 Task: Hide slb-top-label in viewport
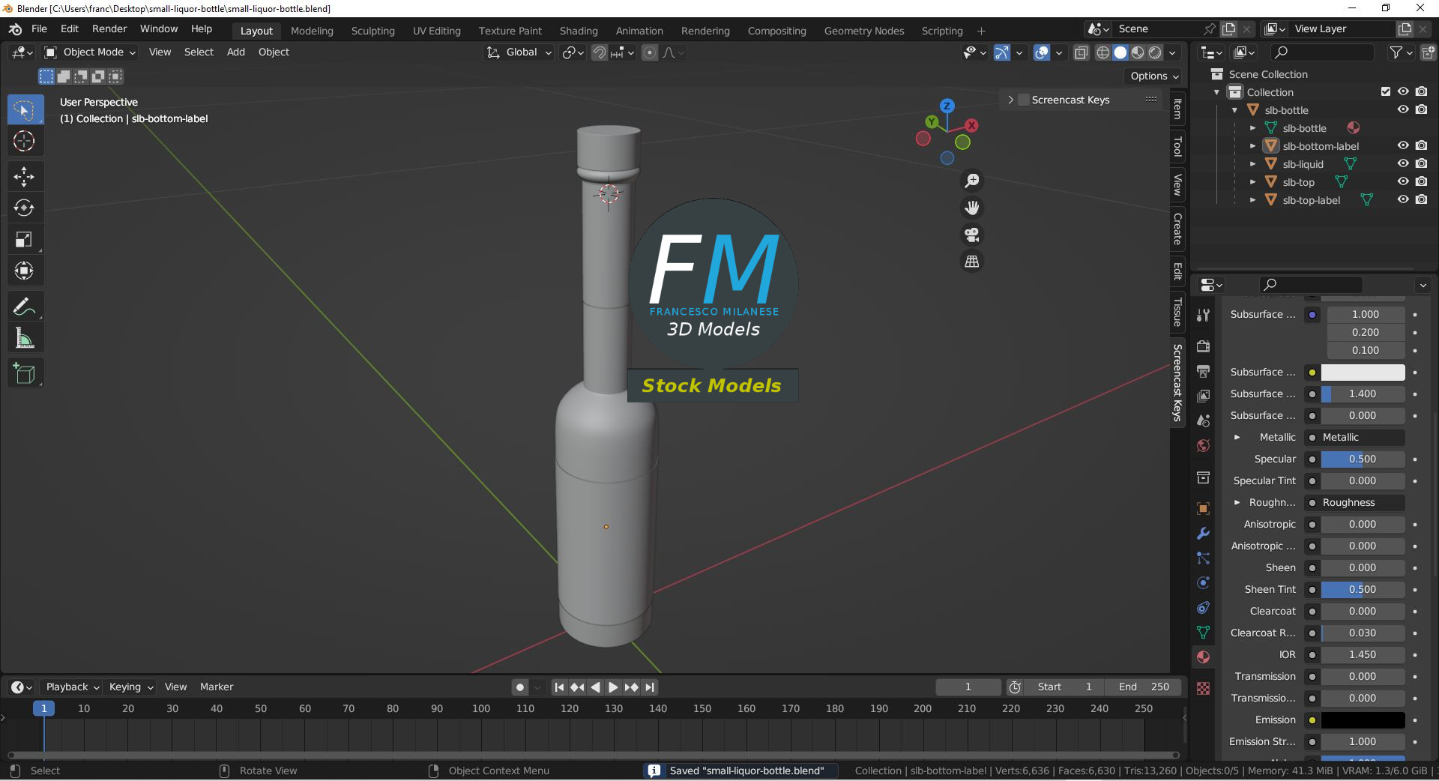tap(1403, 200)
